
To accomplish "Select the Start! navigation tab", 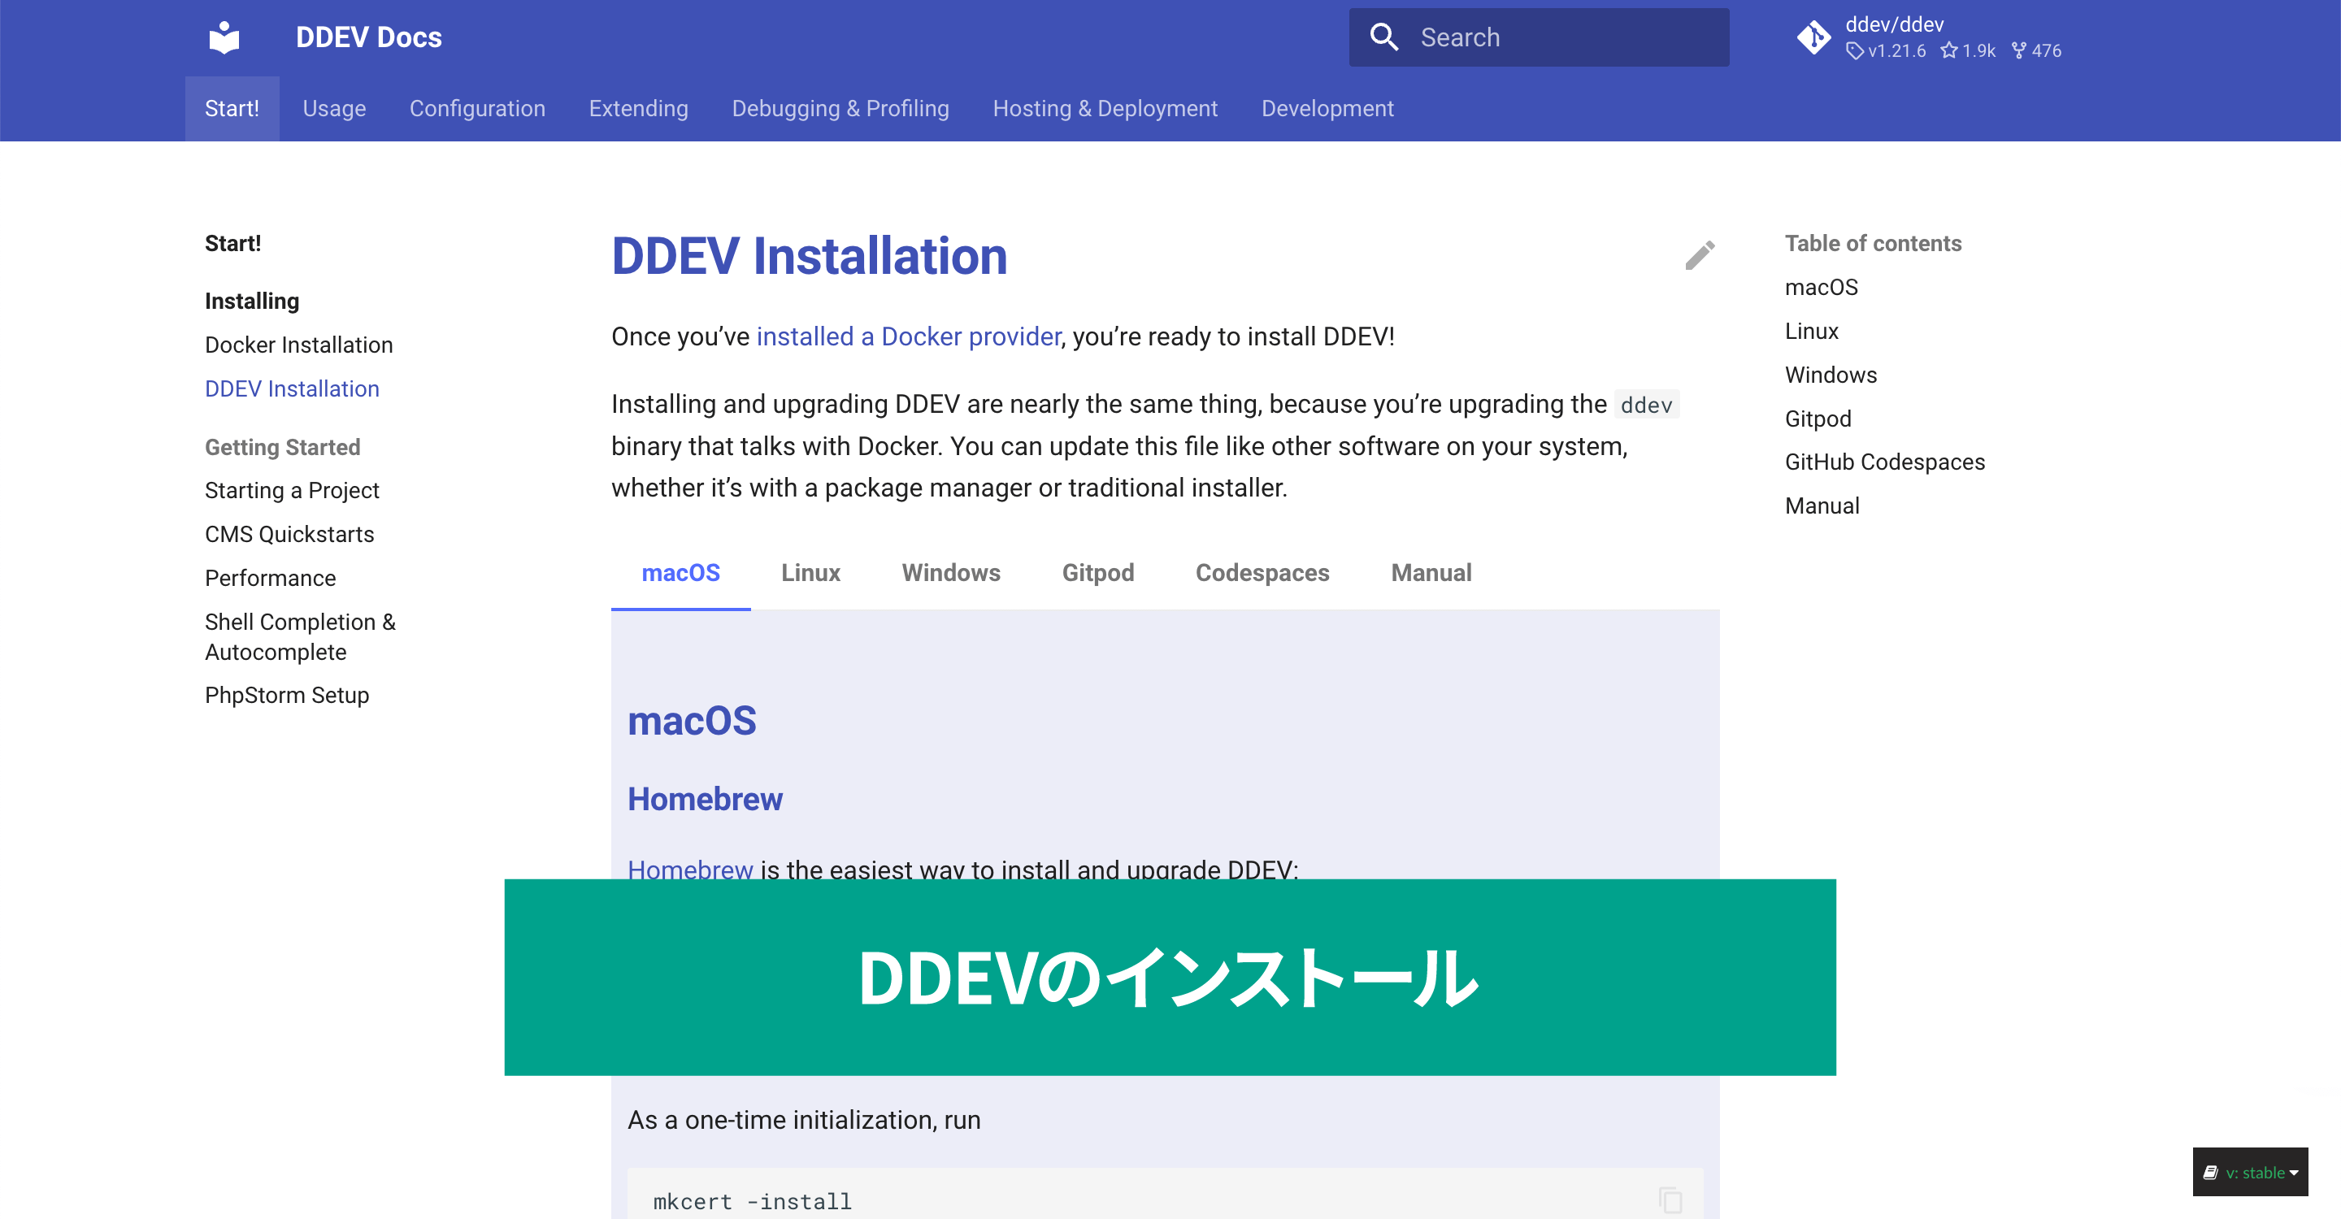I will coord(232,108).
